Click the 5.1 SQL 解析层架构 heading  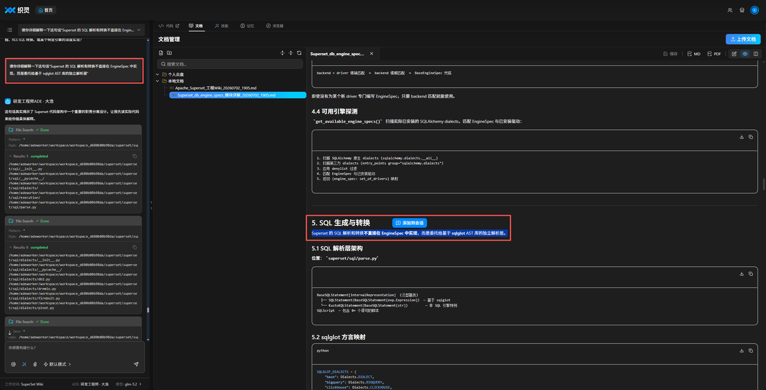tap(337, 248)
